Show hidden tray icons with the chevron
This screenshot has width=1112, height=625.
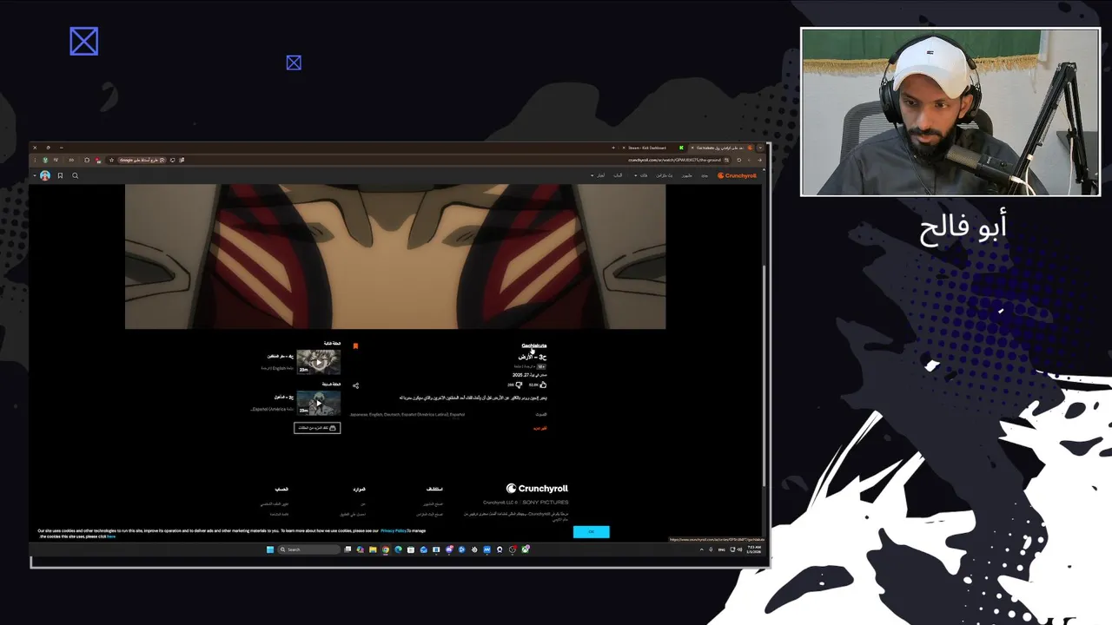(702, 549)
